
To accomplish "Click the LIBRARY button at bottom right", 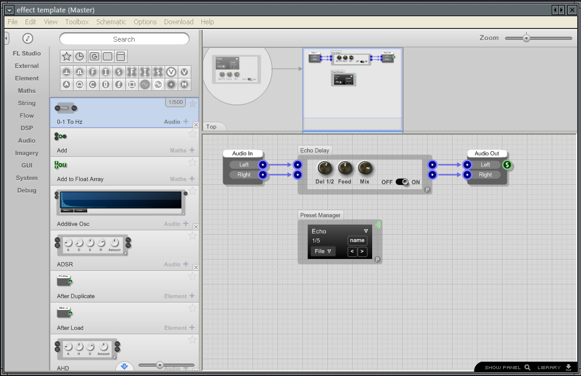I will pyautogui.click(x=549, y=367).
